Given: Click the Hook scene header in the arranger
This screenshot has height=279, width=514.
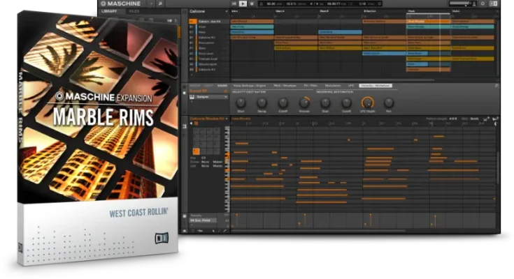Looking at the screenshot, I should [413, 11].
